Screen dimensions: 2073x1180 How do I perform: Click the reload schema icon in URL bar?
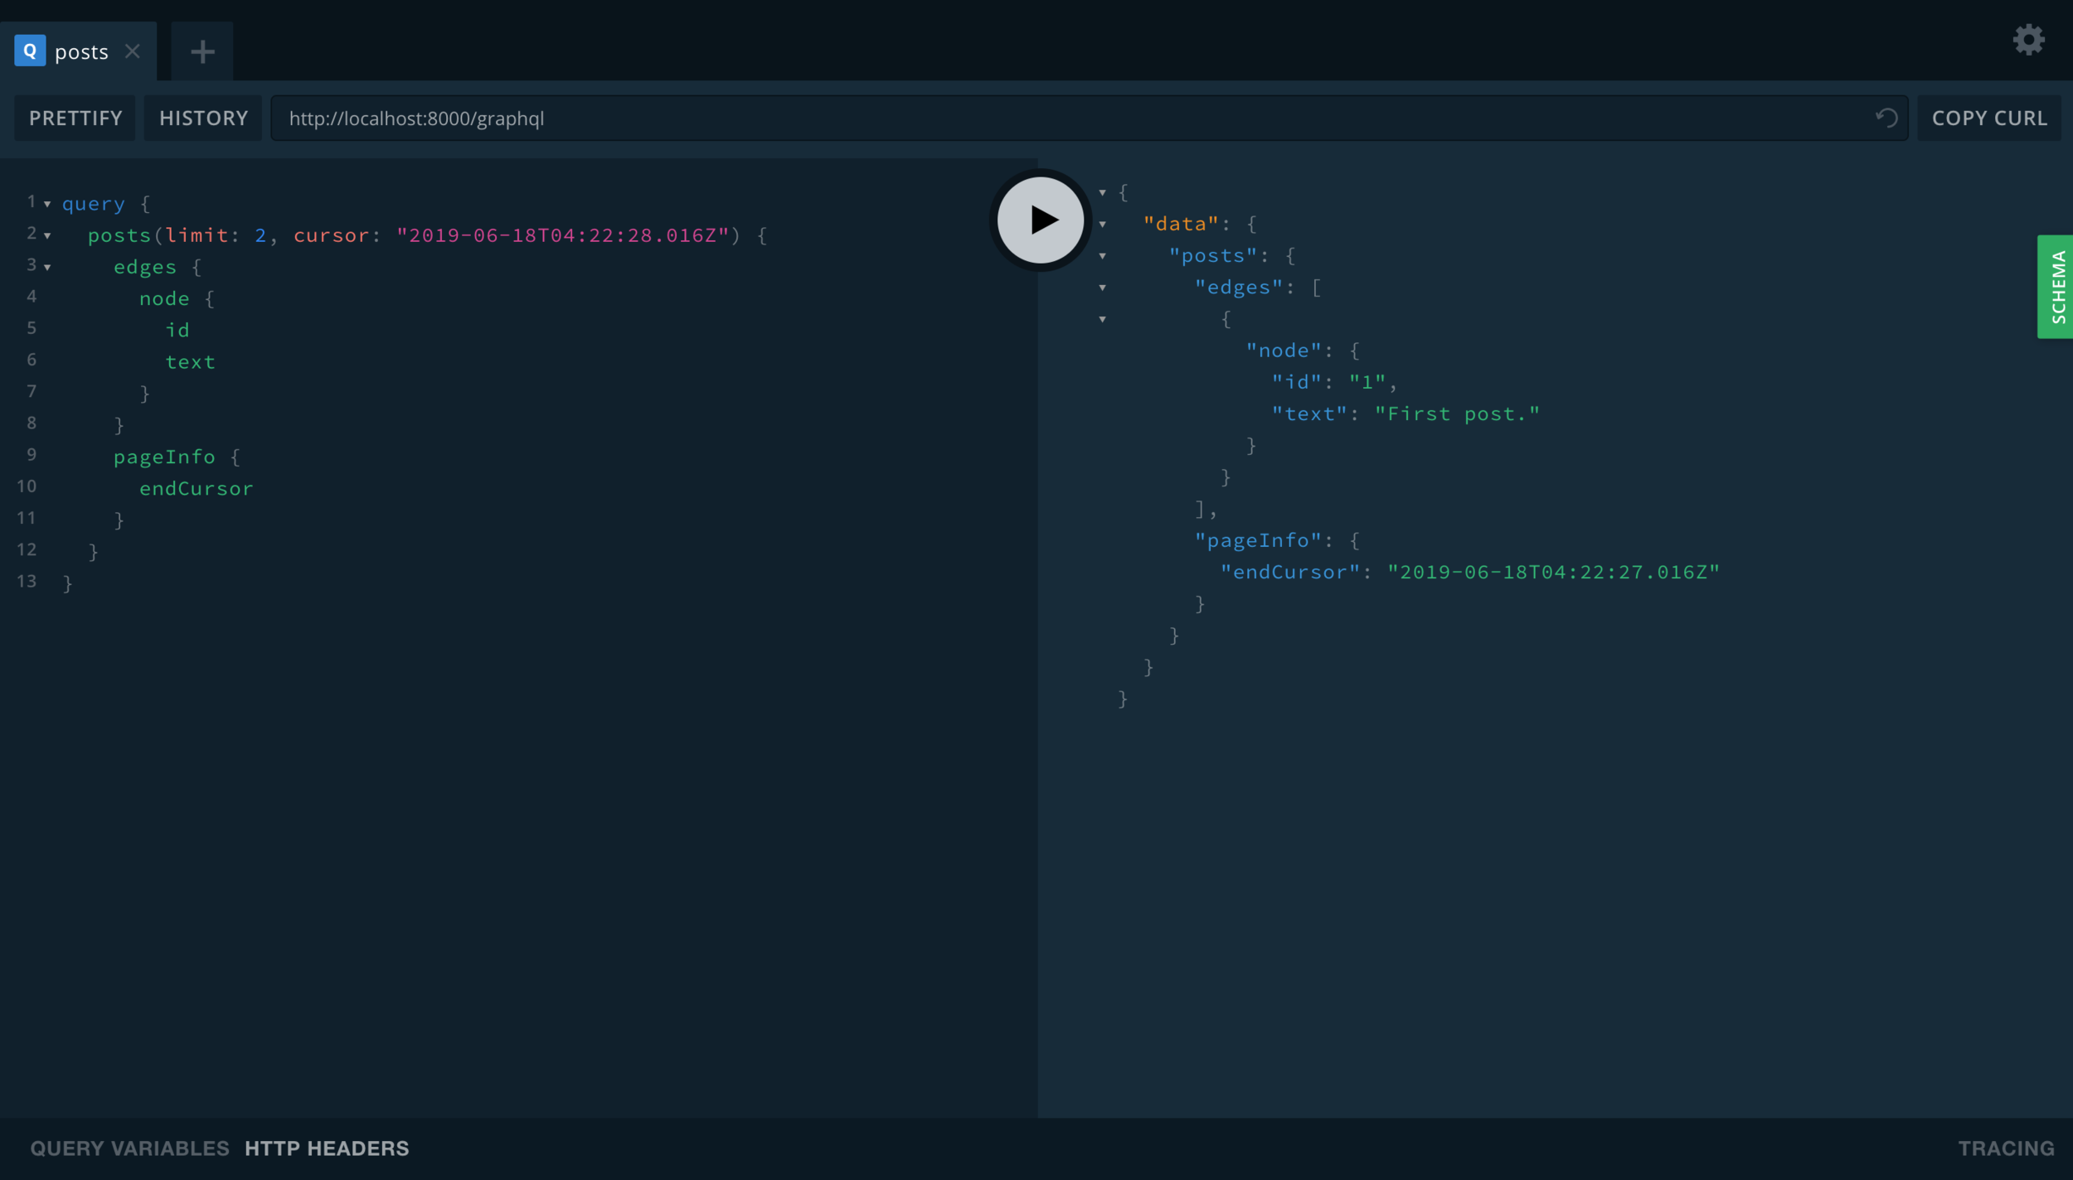pyautogui.click(x=1886, y=118)
